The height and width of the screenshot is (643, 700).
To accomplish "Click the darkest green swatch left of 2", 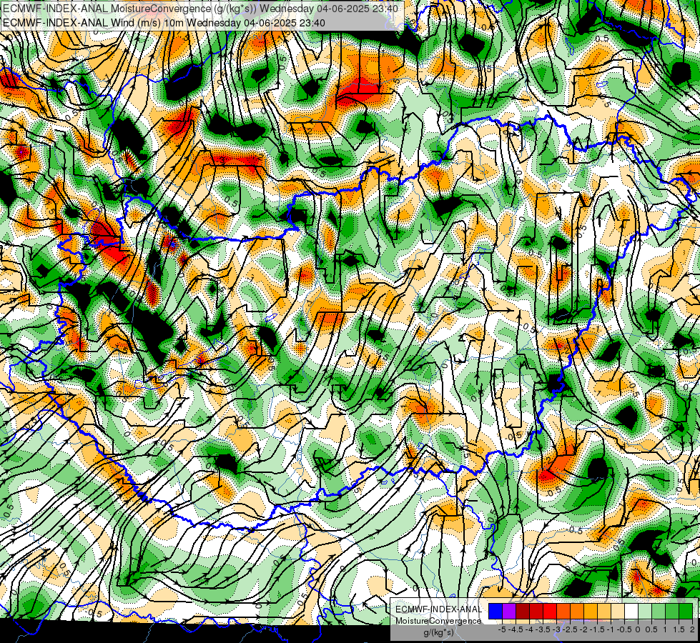I will pyautogui.click(x=686, y=612).
